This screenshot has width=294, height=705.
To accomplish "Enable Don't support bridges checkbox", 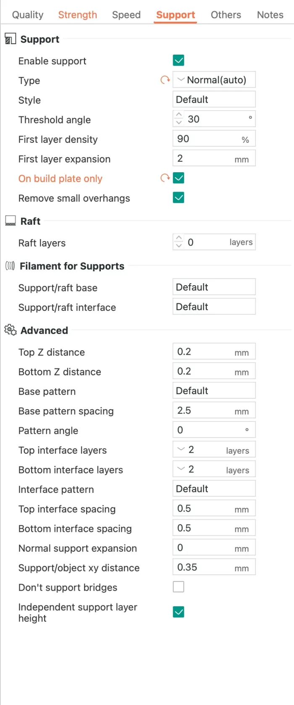I will (x=178, y=587).
